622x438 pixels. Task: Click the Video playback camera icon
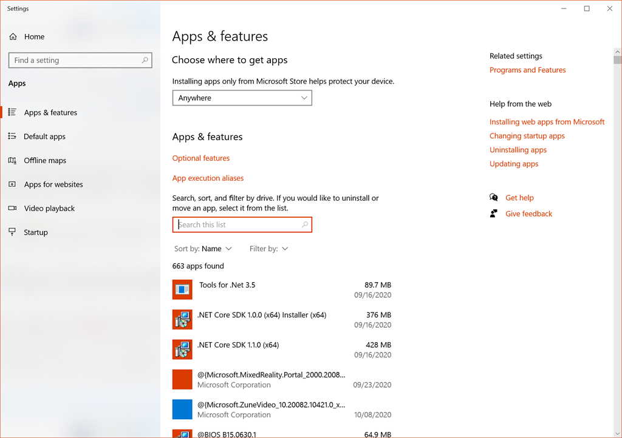click(12, 208)
